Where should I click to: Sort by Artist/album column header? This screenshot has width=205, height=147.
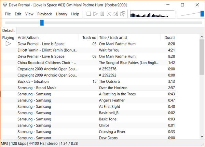(47, 38)
